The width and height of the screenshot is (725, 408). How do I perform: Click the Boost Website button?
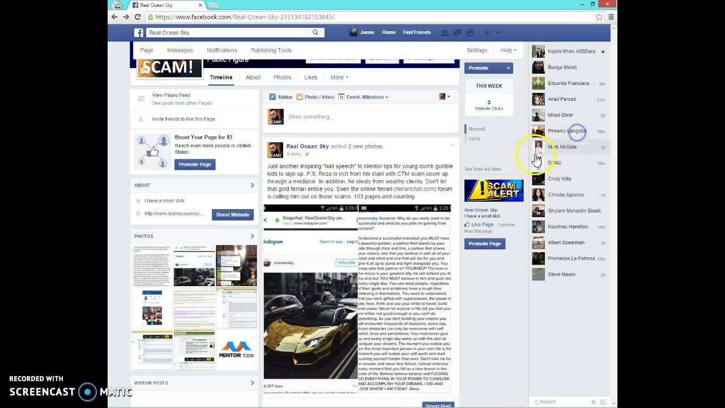coord(233,215)
